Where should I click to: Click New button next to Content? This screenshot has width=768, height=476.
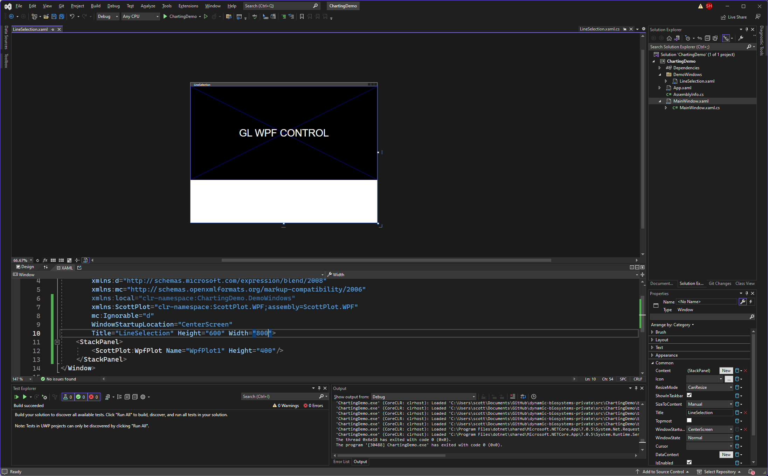coord(726,371)
